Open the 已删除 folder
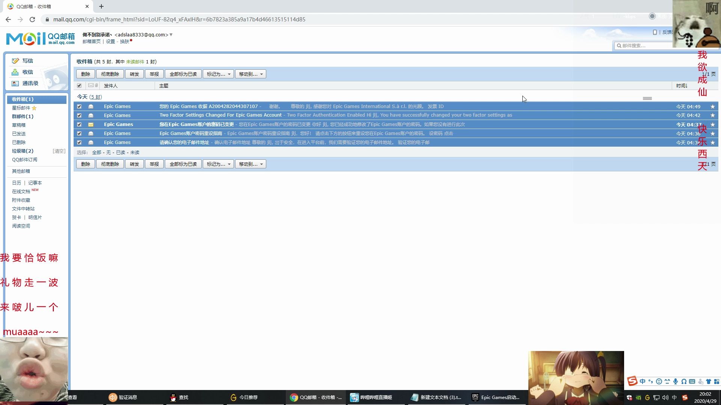This screenshot has width=721, height=405. pyautogui.click(x=19, y=142)
